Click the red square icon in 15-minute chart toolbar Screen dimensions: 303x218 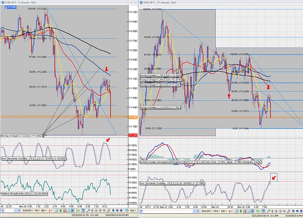(x=245, y=211)
